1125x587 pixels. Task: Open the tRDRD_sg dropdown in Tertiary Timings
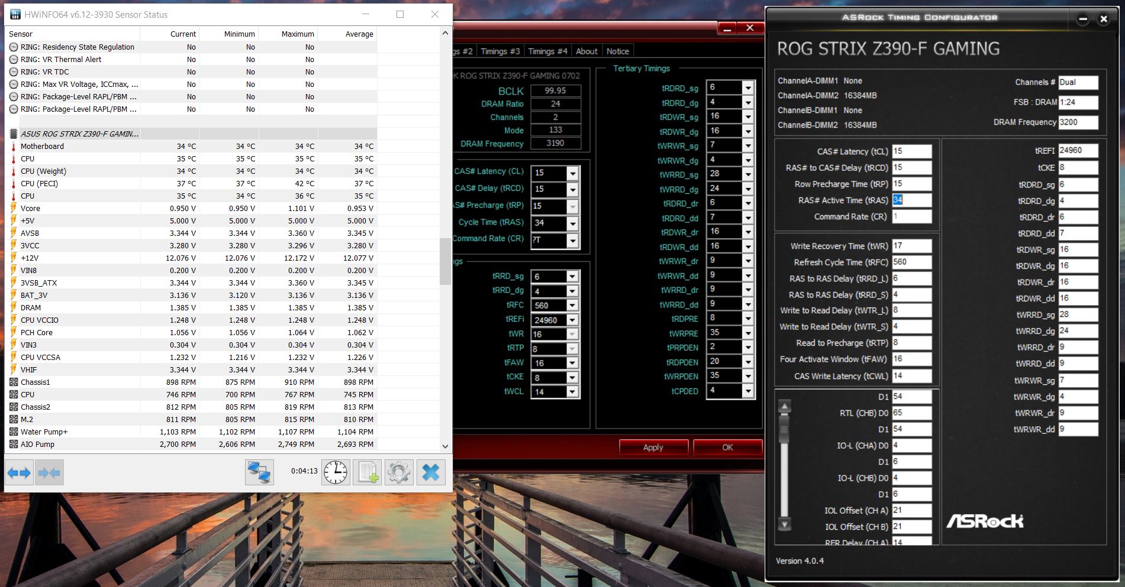point(748,87)
